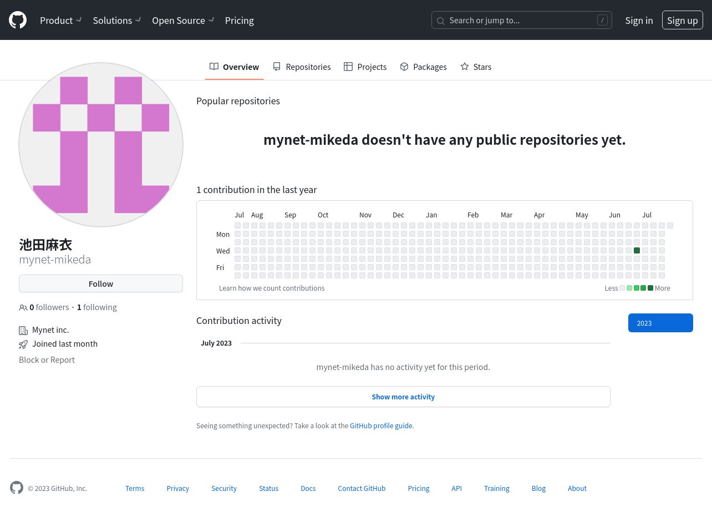
Task: Open the Blog footer link
Action: pos(538,488)
